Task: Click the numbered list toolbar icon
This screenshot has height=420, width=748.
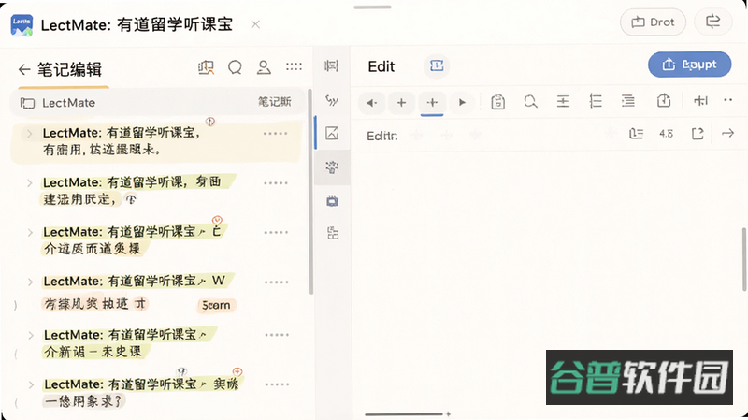Action: 596,101
